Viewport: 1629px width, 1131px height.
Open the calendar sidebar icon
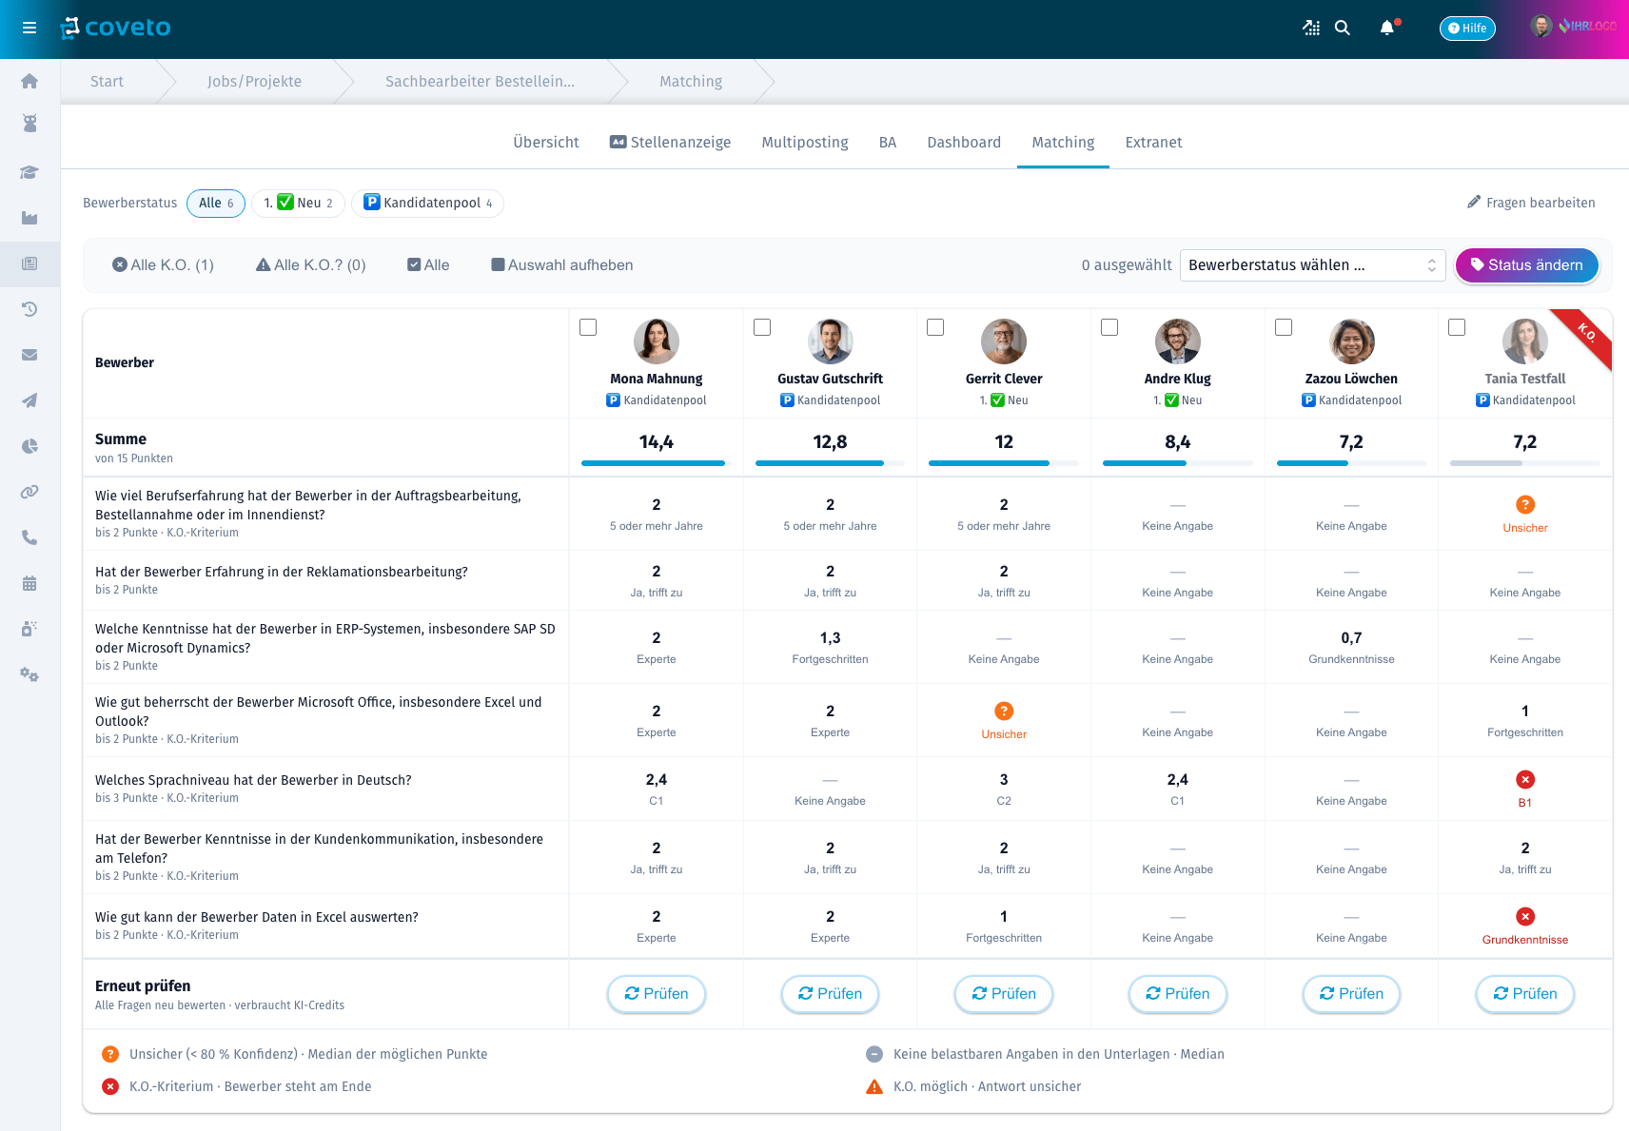(x=29, y=583)
